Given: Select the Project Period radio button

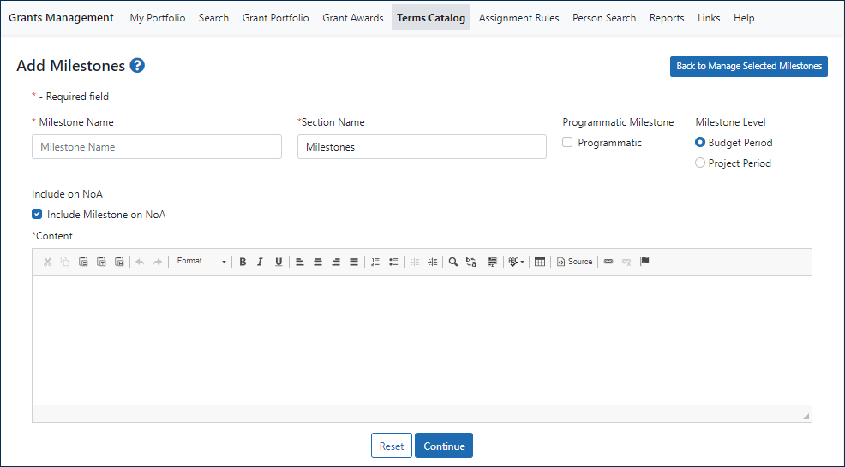Looking at the screenshot, I should pos(700,163).
